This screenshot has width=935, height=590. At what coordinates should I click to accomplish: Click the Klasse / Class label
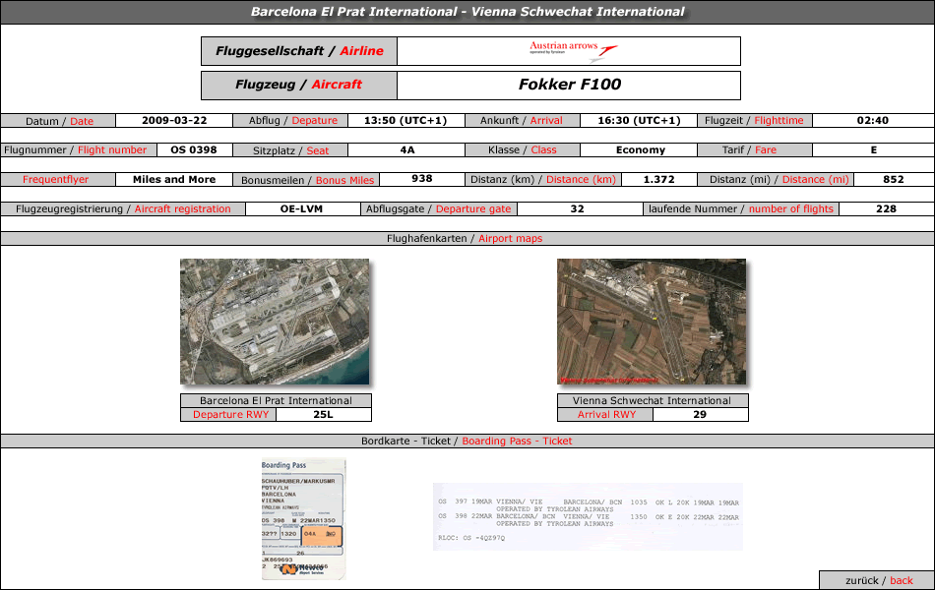(x=522, y=150)
